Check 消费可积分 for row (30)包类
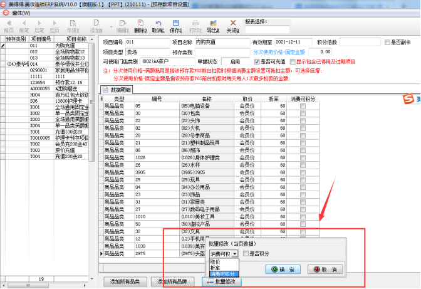The height and width of the screenshot is (289, 421). click(x=303, y=113)
